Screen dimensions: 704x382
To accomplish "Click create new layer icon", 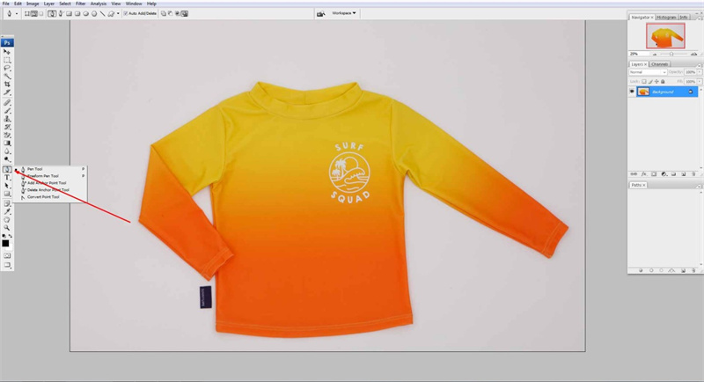I will 684,173.
